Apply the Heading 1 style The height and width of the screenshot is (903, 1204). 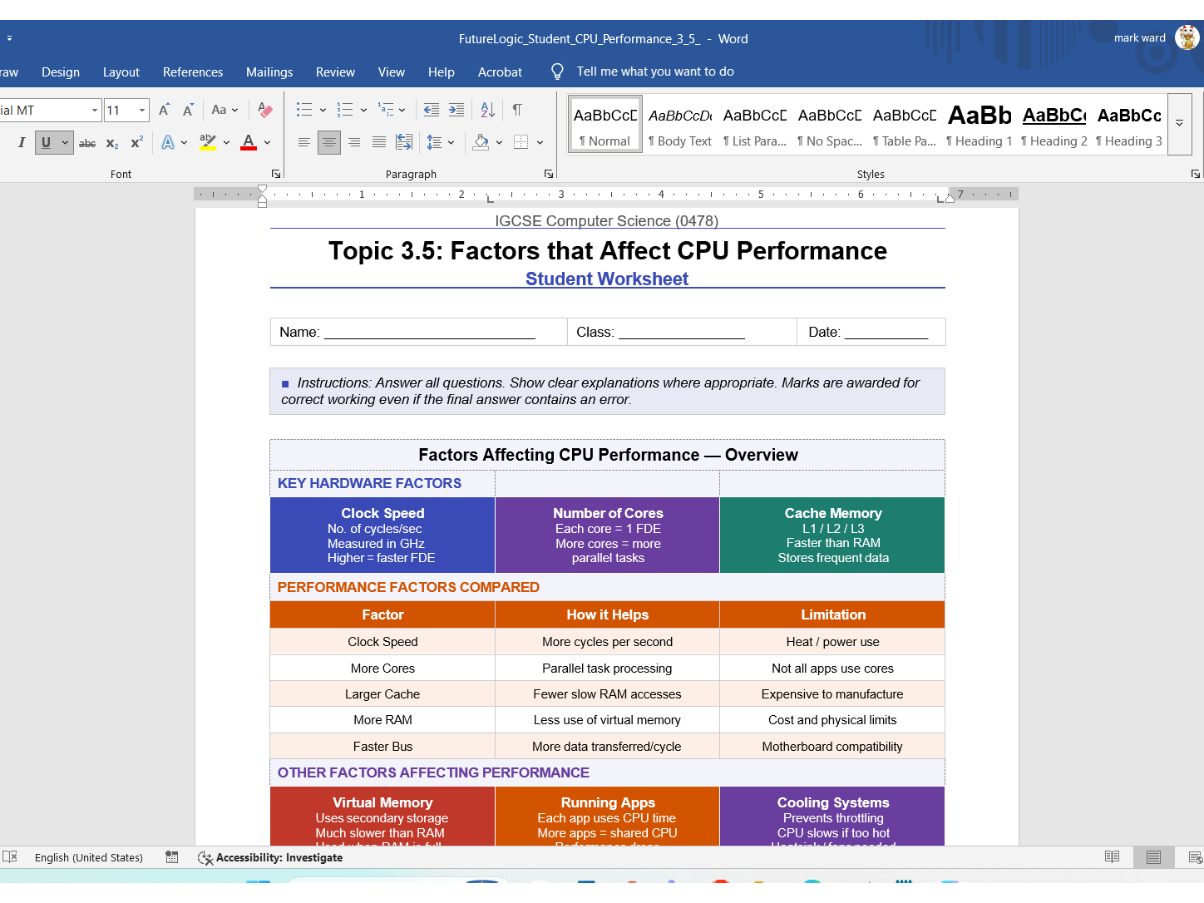click(x=979, y=125)
